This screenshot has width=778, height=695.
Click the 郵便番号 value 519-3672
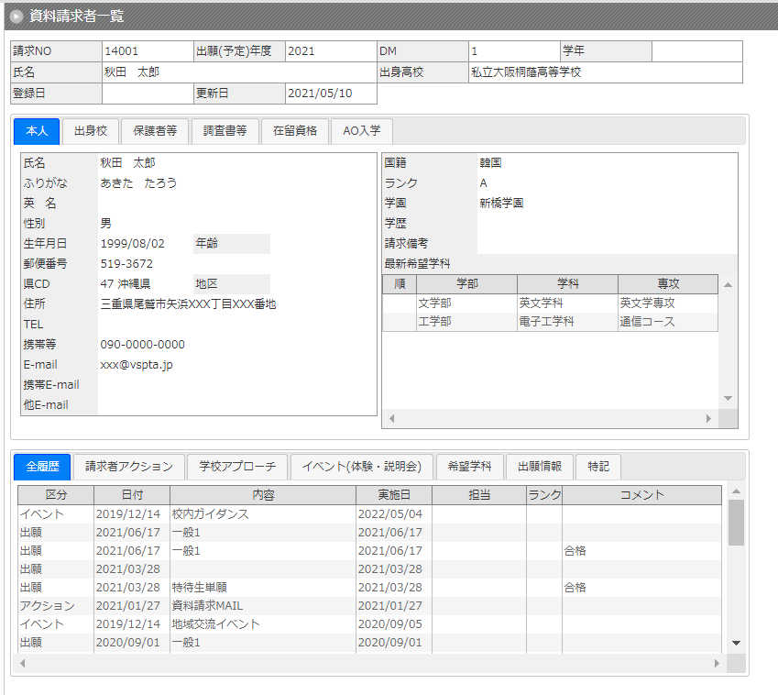click(126, 263)
